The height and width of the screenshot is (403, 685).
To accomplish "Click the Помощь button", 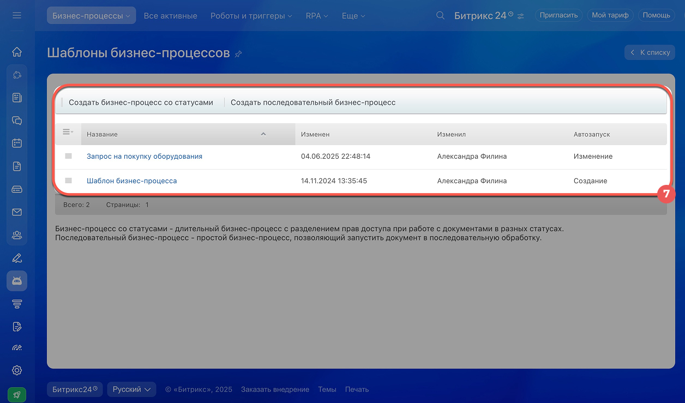I will click(656, 15).
